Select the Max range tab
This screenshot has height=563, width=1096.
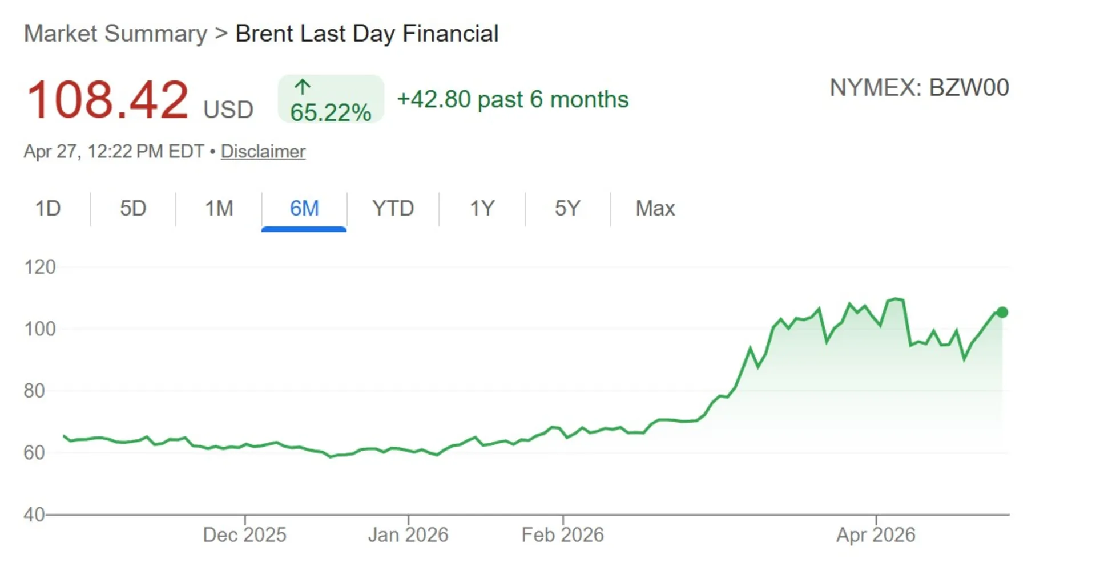click(x=655, y=209)
